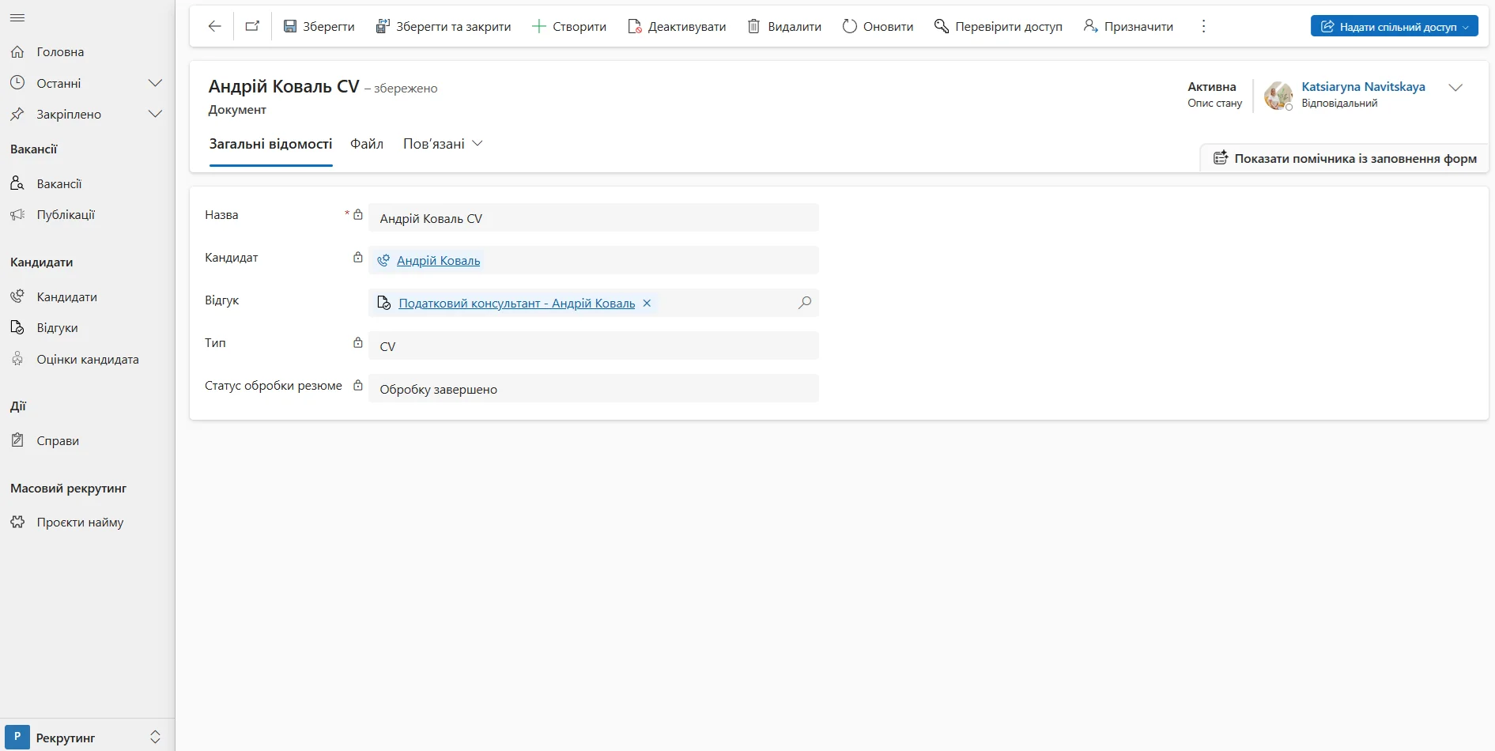
Task: Click the Назва input field
Action: tap(593, 218)
